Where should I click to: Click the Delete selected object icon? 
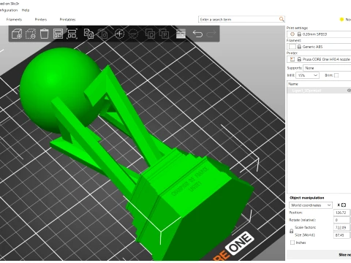[x=31, y=34]
